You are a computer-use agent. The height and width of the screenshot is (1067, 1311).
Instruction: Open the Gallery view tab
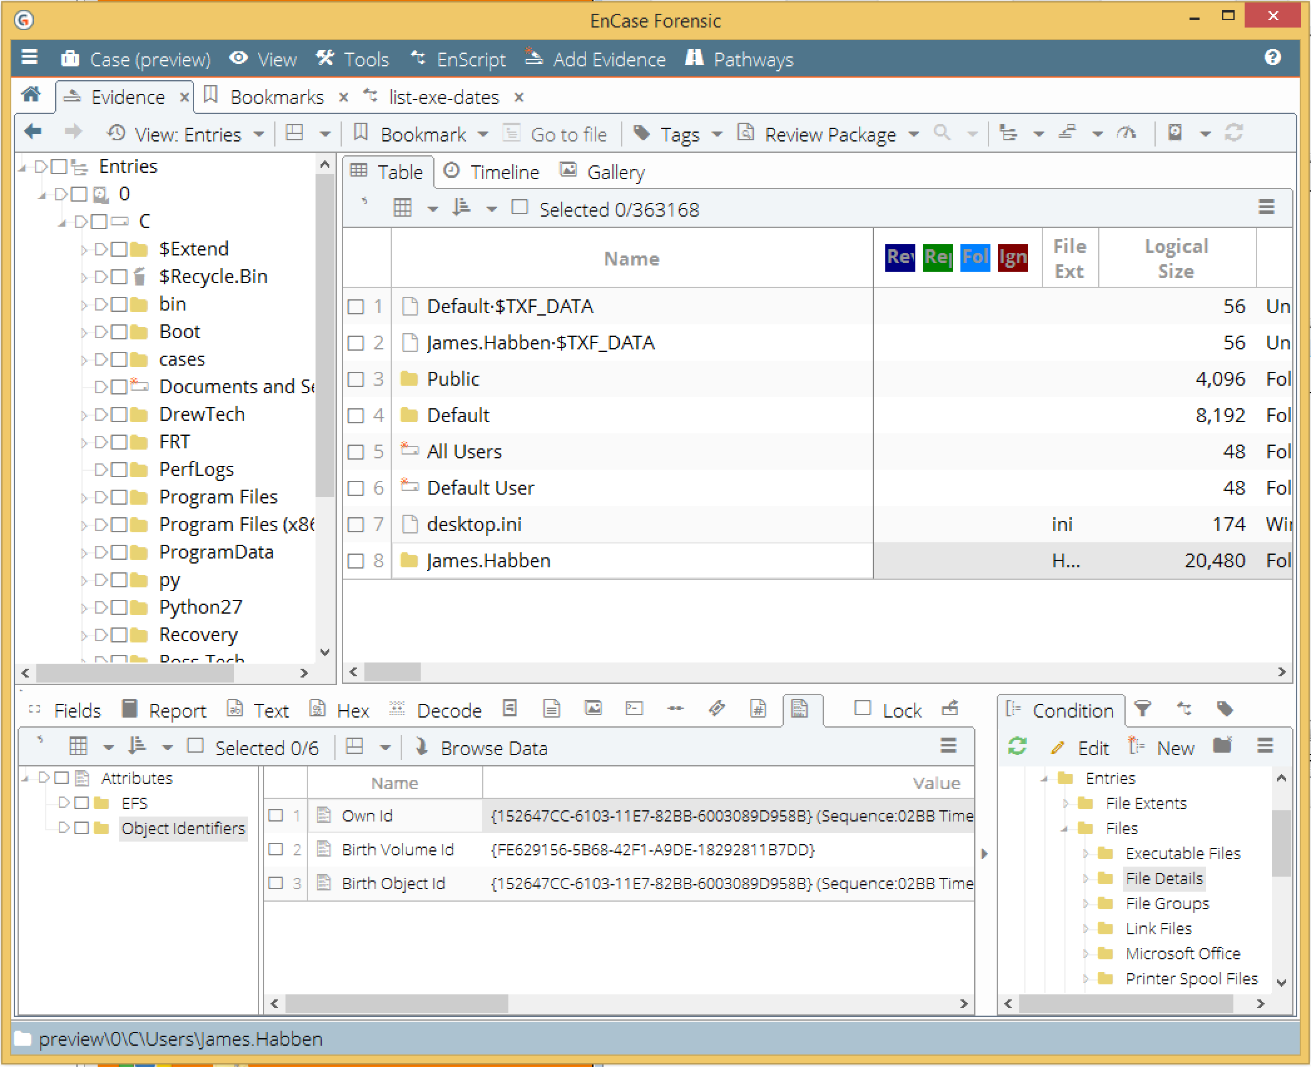pos(602,172)
